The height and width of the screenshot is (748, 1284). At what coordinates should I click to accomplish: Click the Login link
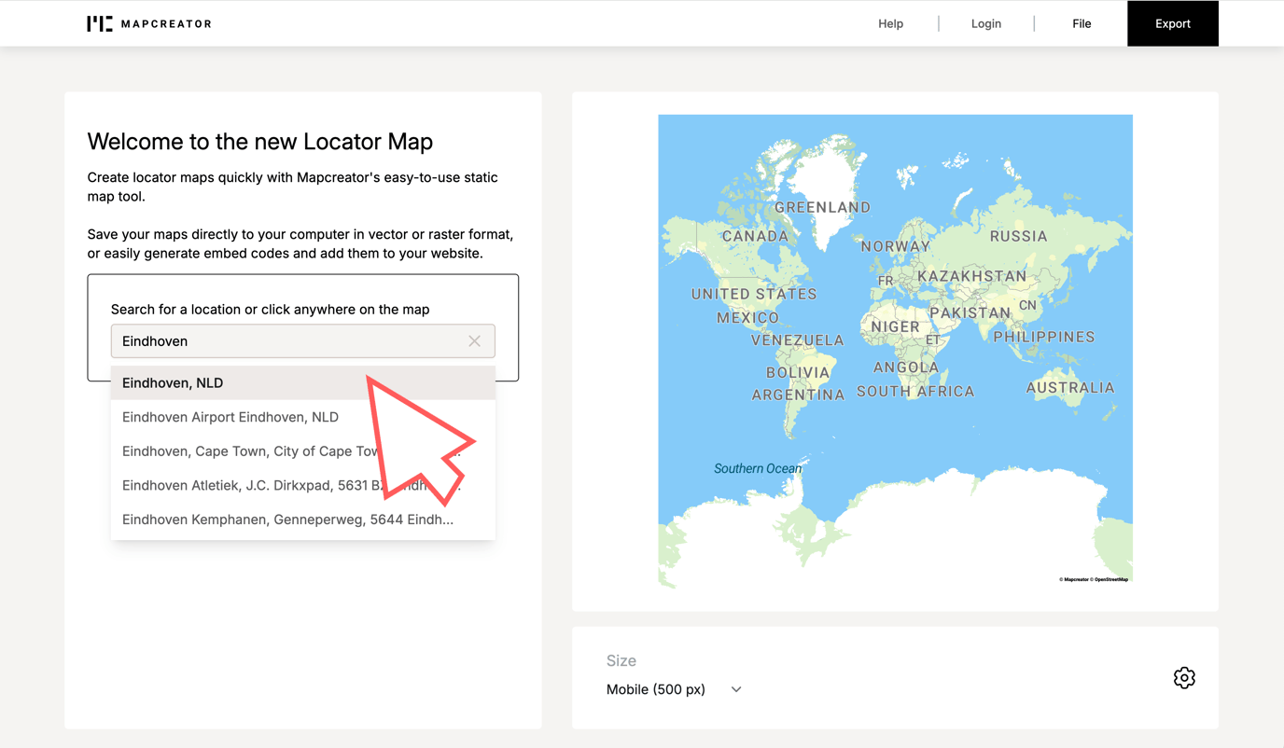(985, 23)
